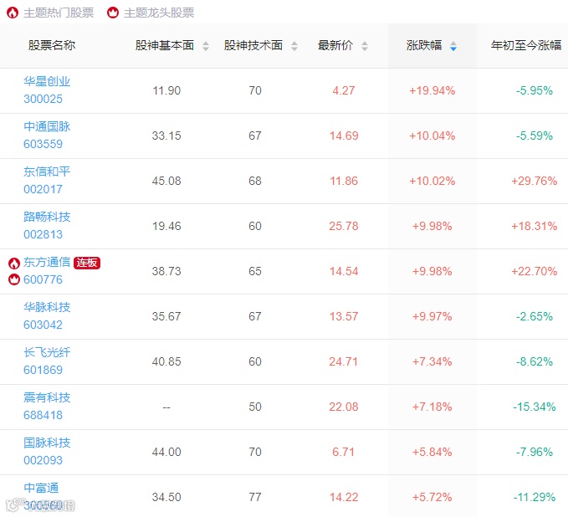Screen dimensions: 568x517
Task: Click 震有科技 year-to-date -15.34%
Action: point(535,407)
